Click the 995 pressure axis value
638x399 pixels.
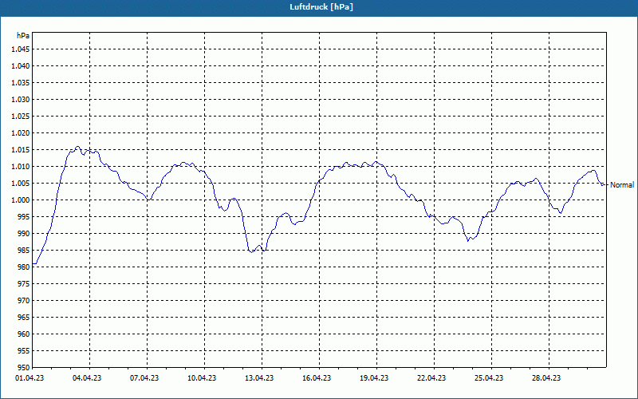(24, 216)
